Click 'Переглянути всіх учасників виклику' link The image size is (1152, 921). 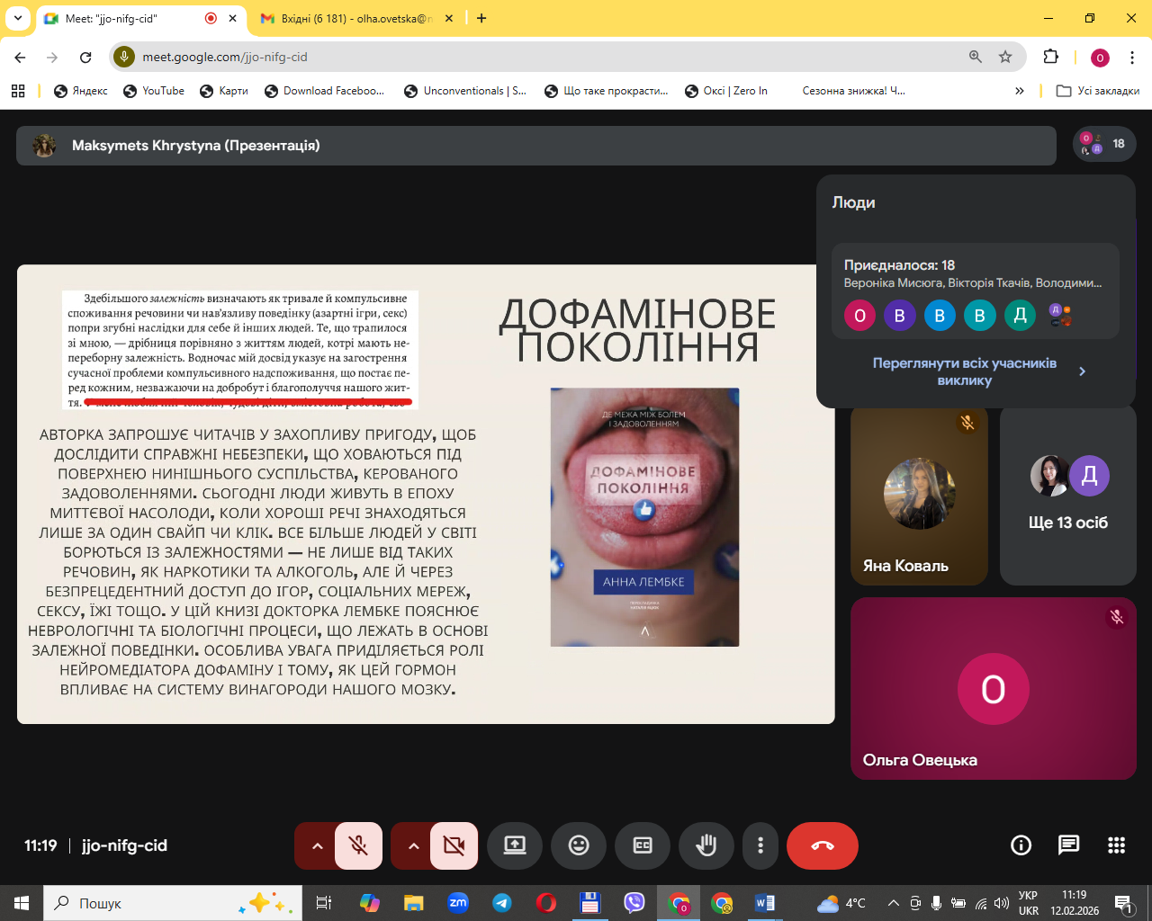tap(965, 371)
